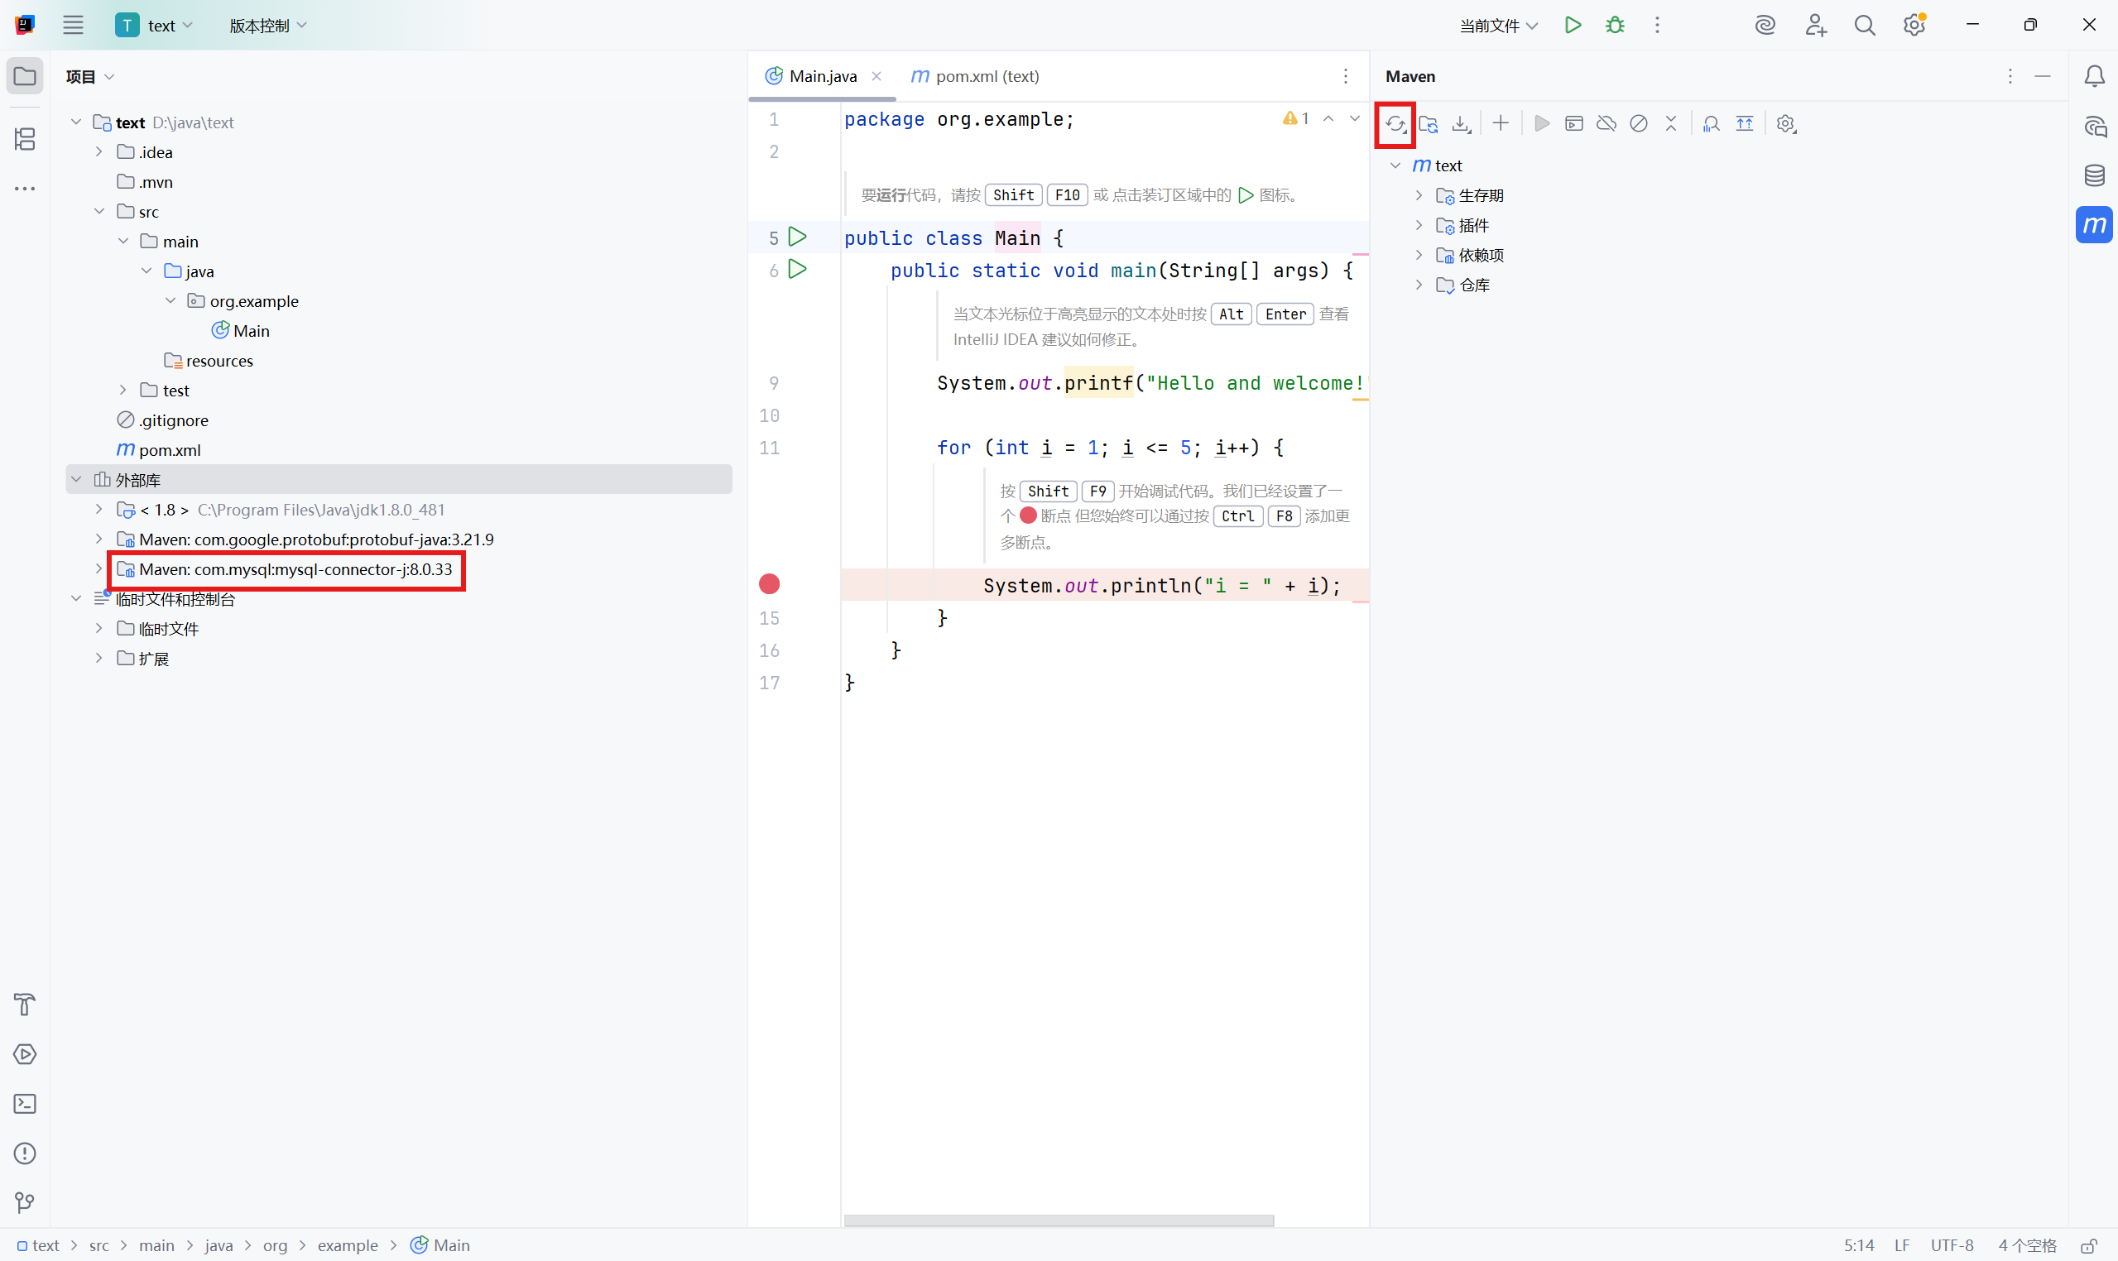Open Maven settings wrench icon
2118x1261 pixels.
point(1787,124)
